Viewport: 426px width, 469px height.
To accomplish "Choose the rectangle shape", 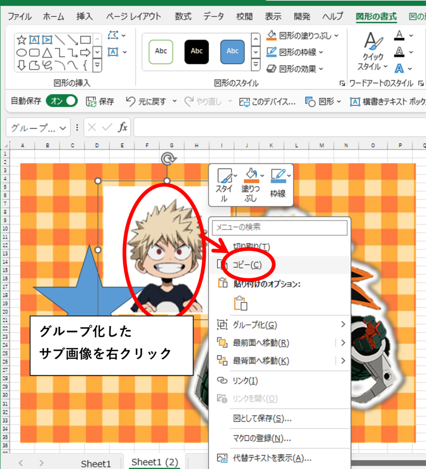I will [86, 39].
